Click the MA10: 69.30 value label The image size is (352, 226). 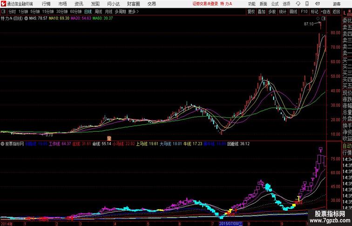(59, 19)
